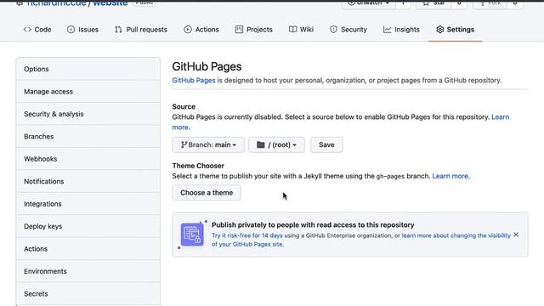Viewport: 544px width, 306px height.
Task: Open the website repository link
Action: [110, 3]
